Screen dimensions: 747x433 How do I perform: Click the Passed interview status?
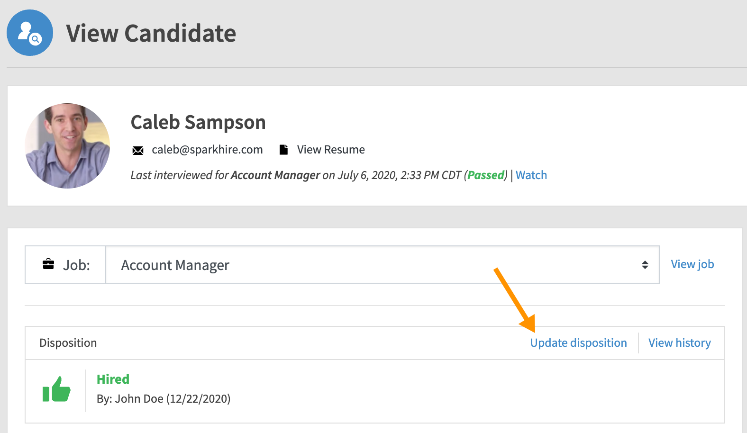tap(486, 175)
